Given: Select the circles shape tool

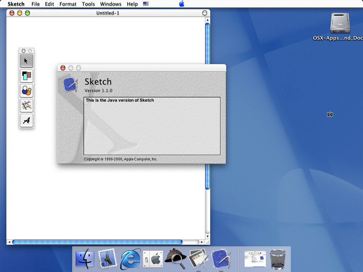Looking at the screenshot, I should (26, 91).
